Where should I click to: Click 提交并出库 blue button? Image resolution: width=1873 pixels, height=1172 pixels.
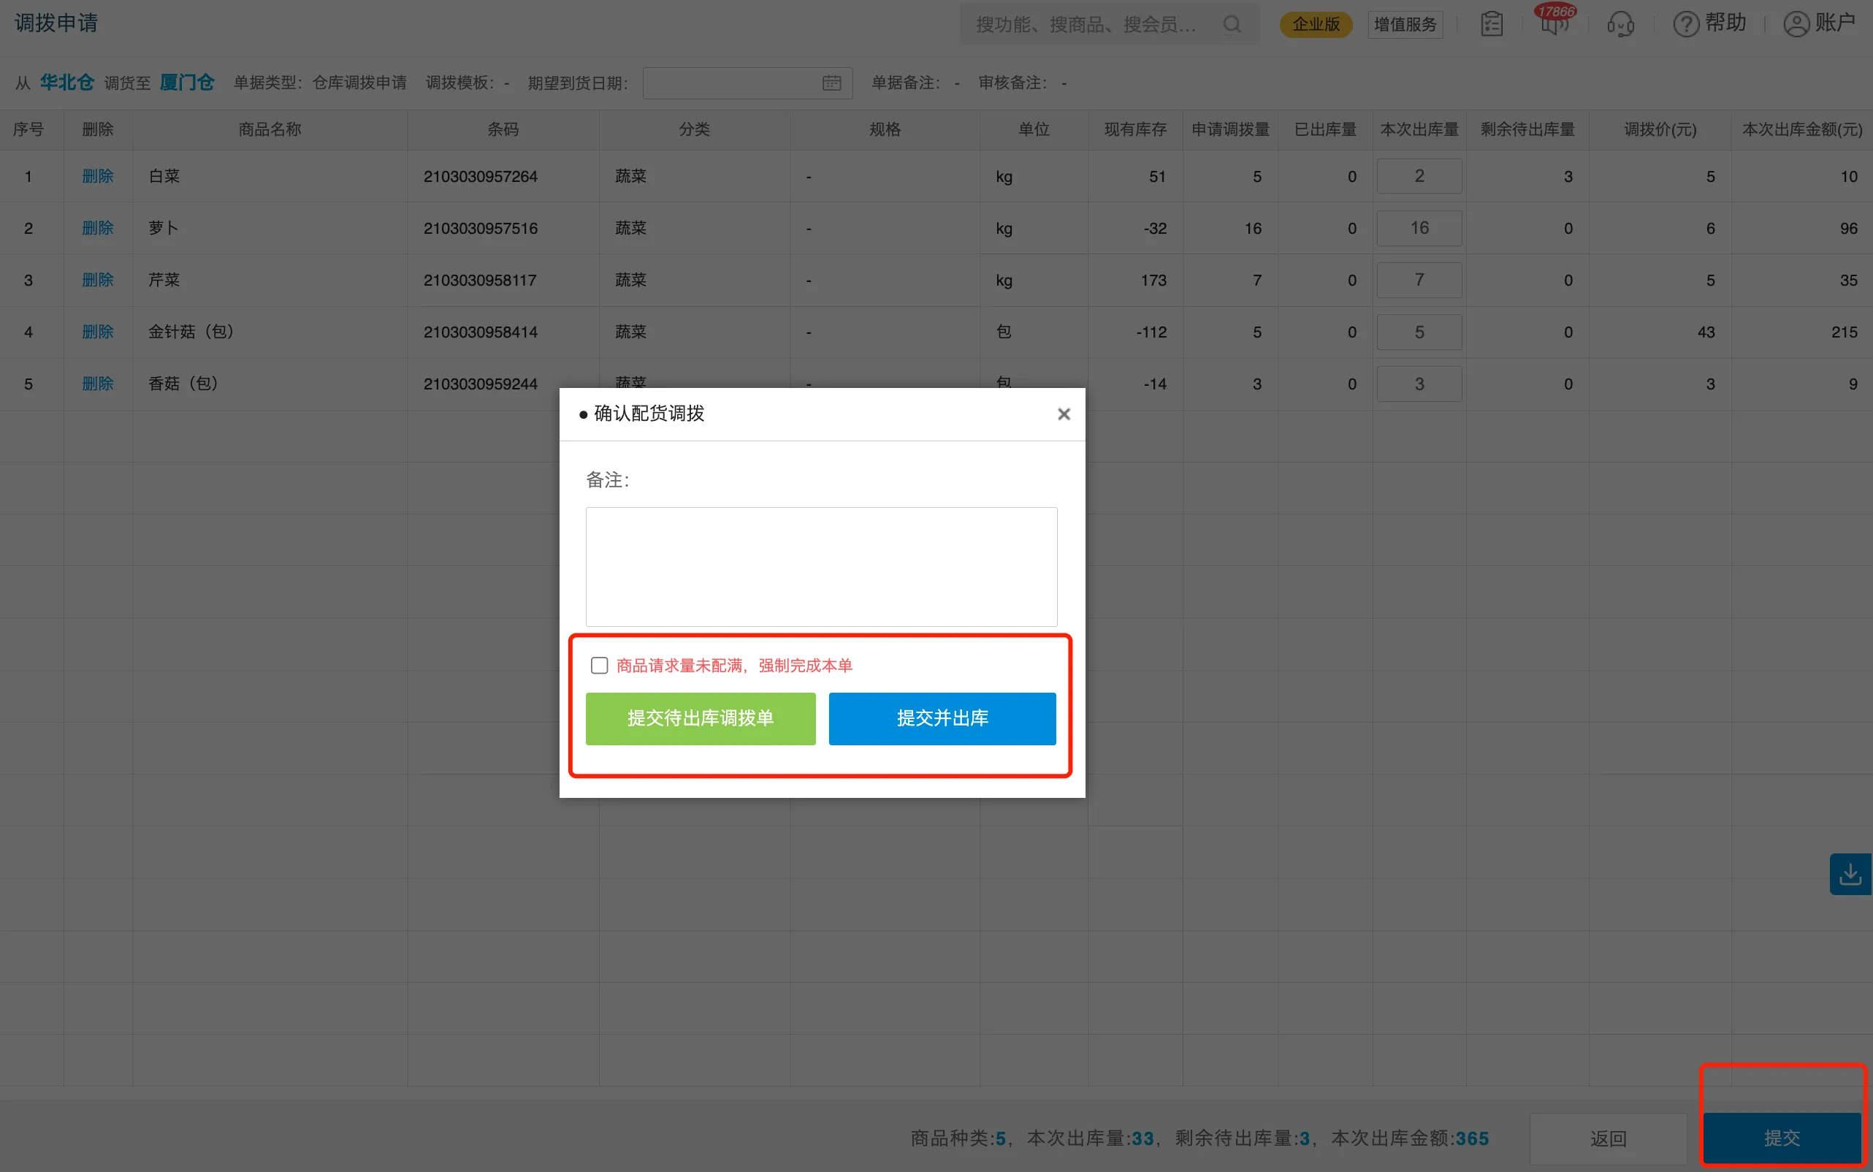[942, 718]
